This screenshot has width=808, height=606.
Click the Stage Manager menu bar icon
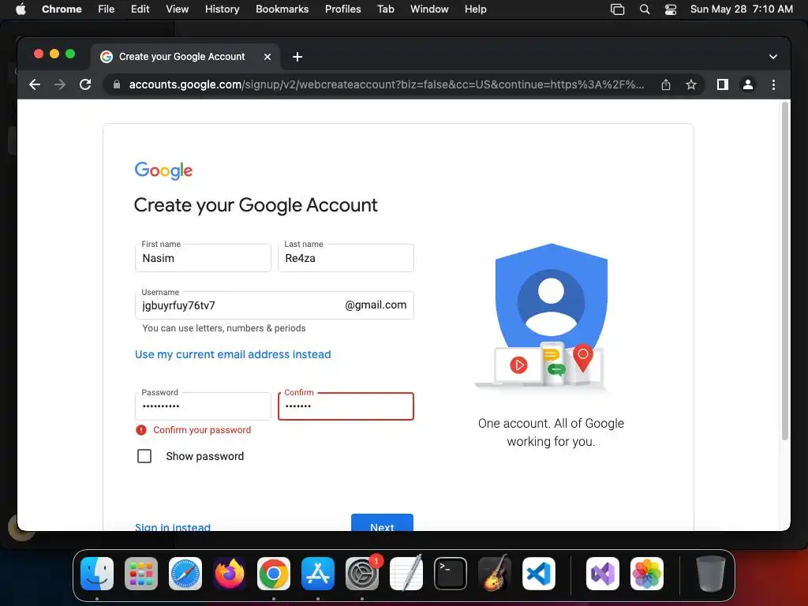tap(617, 9)
